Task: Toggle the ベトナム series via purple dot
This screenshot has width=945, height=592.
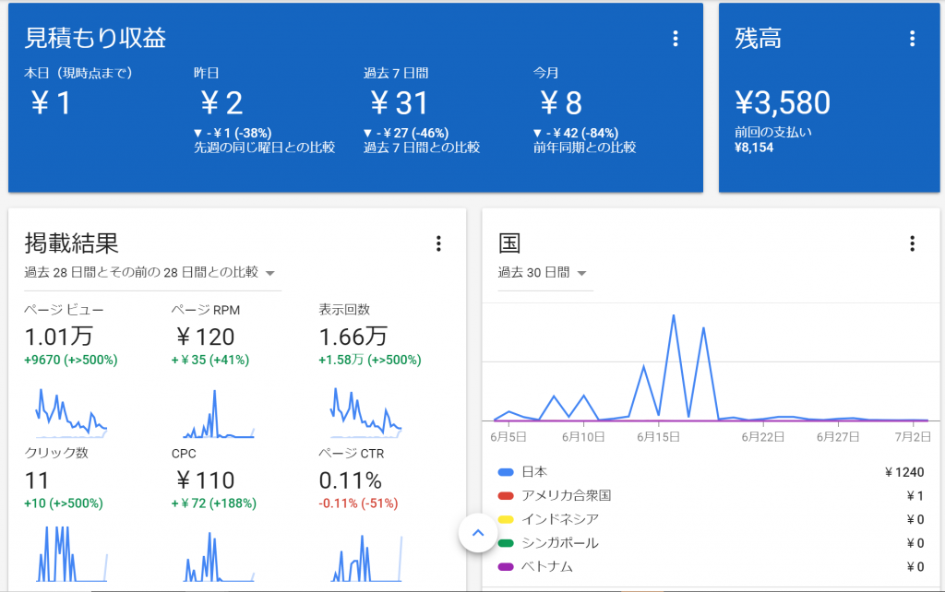Action: pos(505,567)
